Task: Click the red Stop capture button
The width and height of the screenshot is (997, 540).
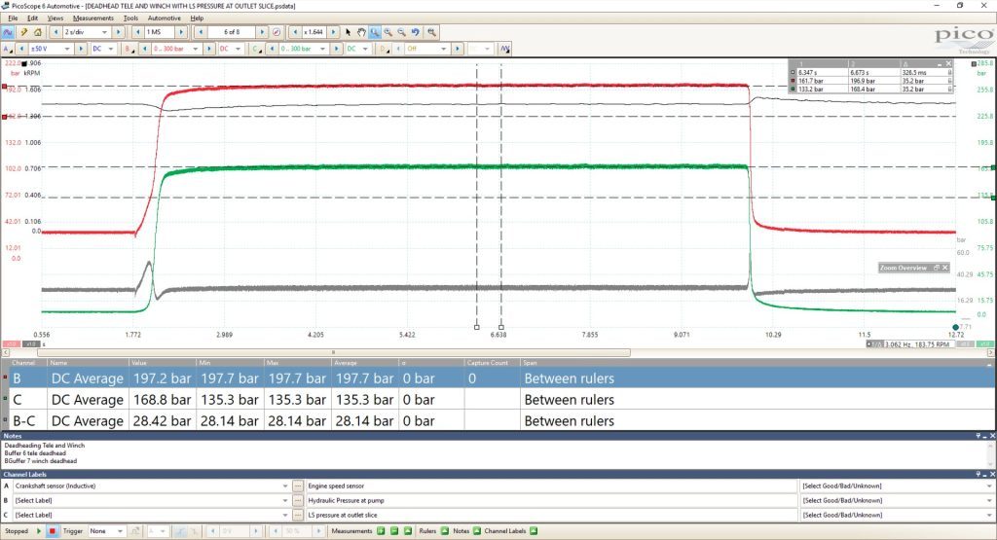Action: click(53, 531)
